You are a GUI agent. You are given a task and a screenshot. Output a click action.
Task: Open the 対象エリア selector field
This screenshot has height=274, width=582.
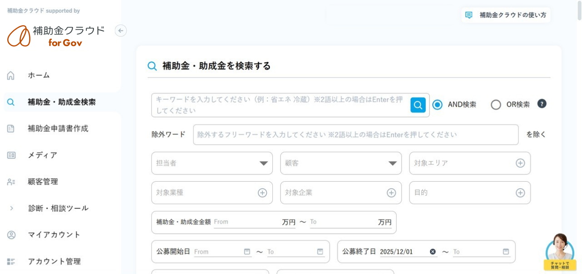coord(470,163)
